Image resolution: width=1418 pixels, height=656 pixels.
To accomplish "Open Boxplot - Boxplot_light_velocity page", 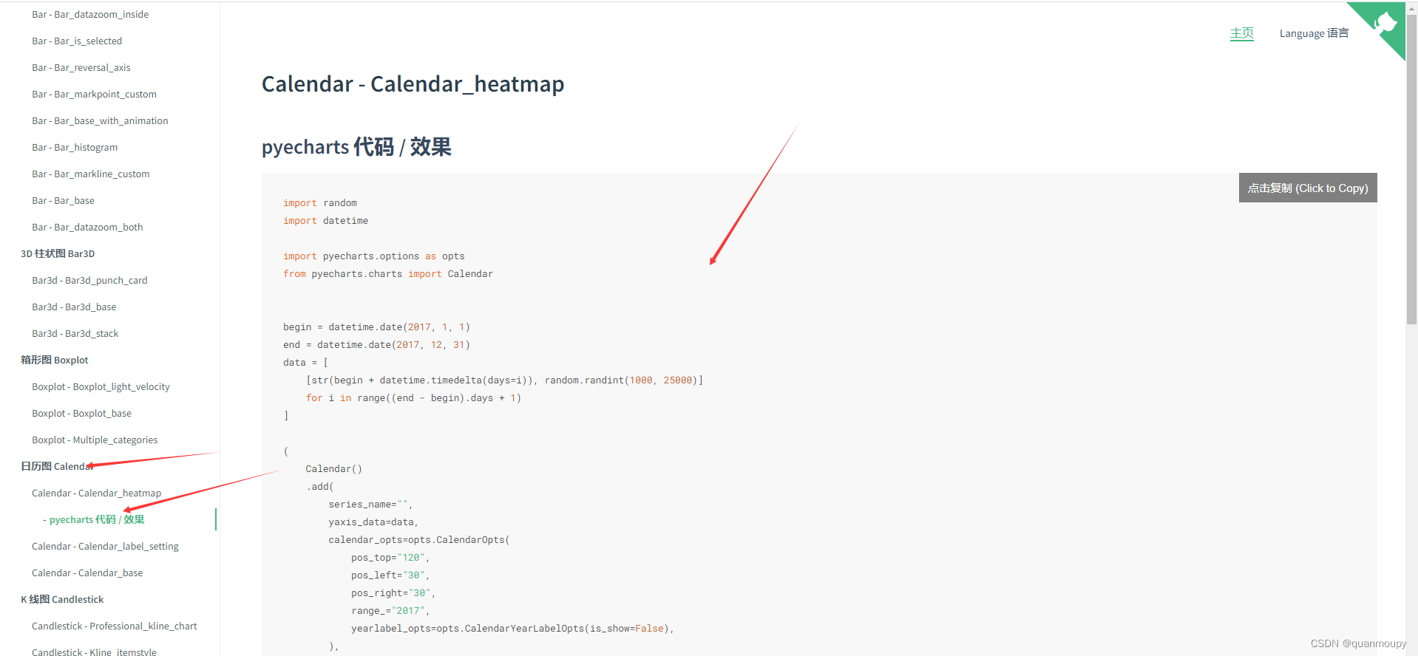I will point(101,386).
